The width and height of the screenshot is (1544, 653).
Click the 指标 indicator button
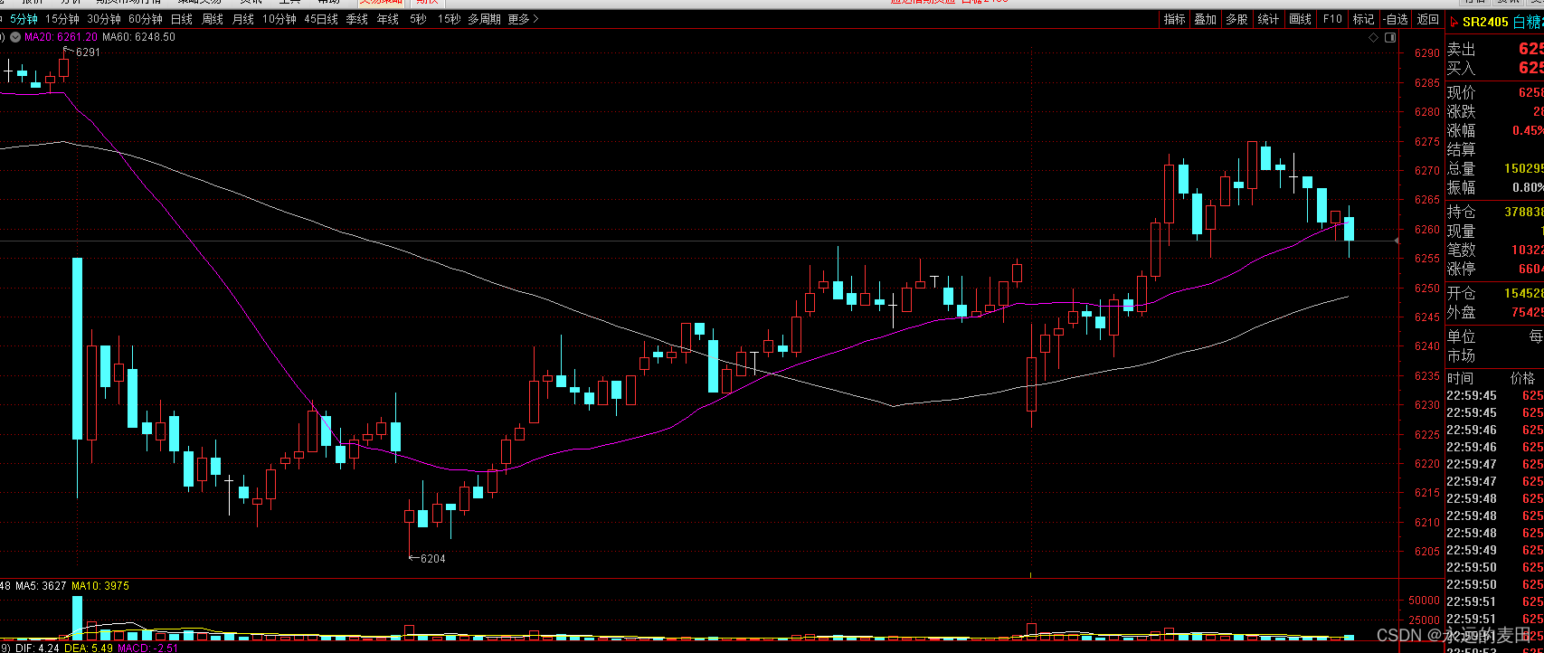click(1174, 19)
